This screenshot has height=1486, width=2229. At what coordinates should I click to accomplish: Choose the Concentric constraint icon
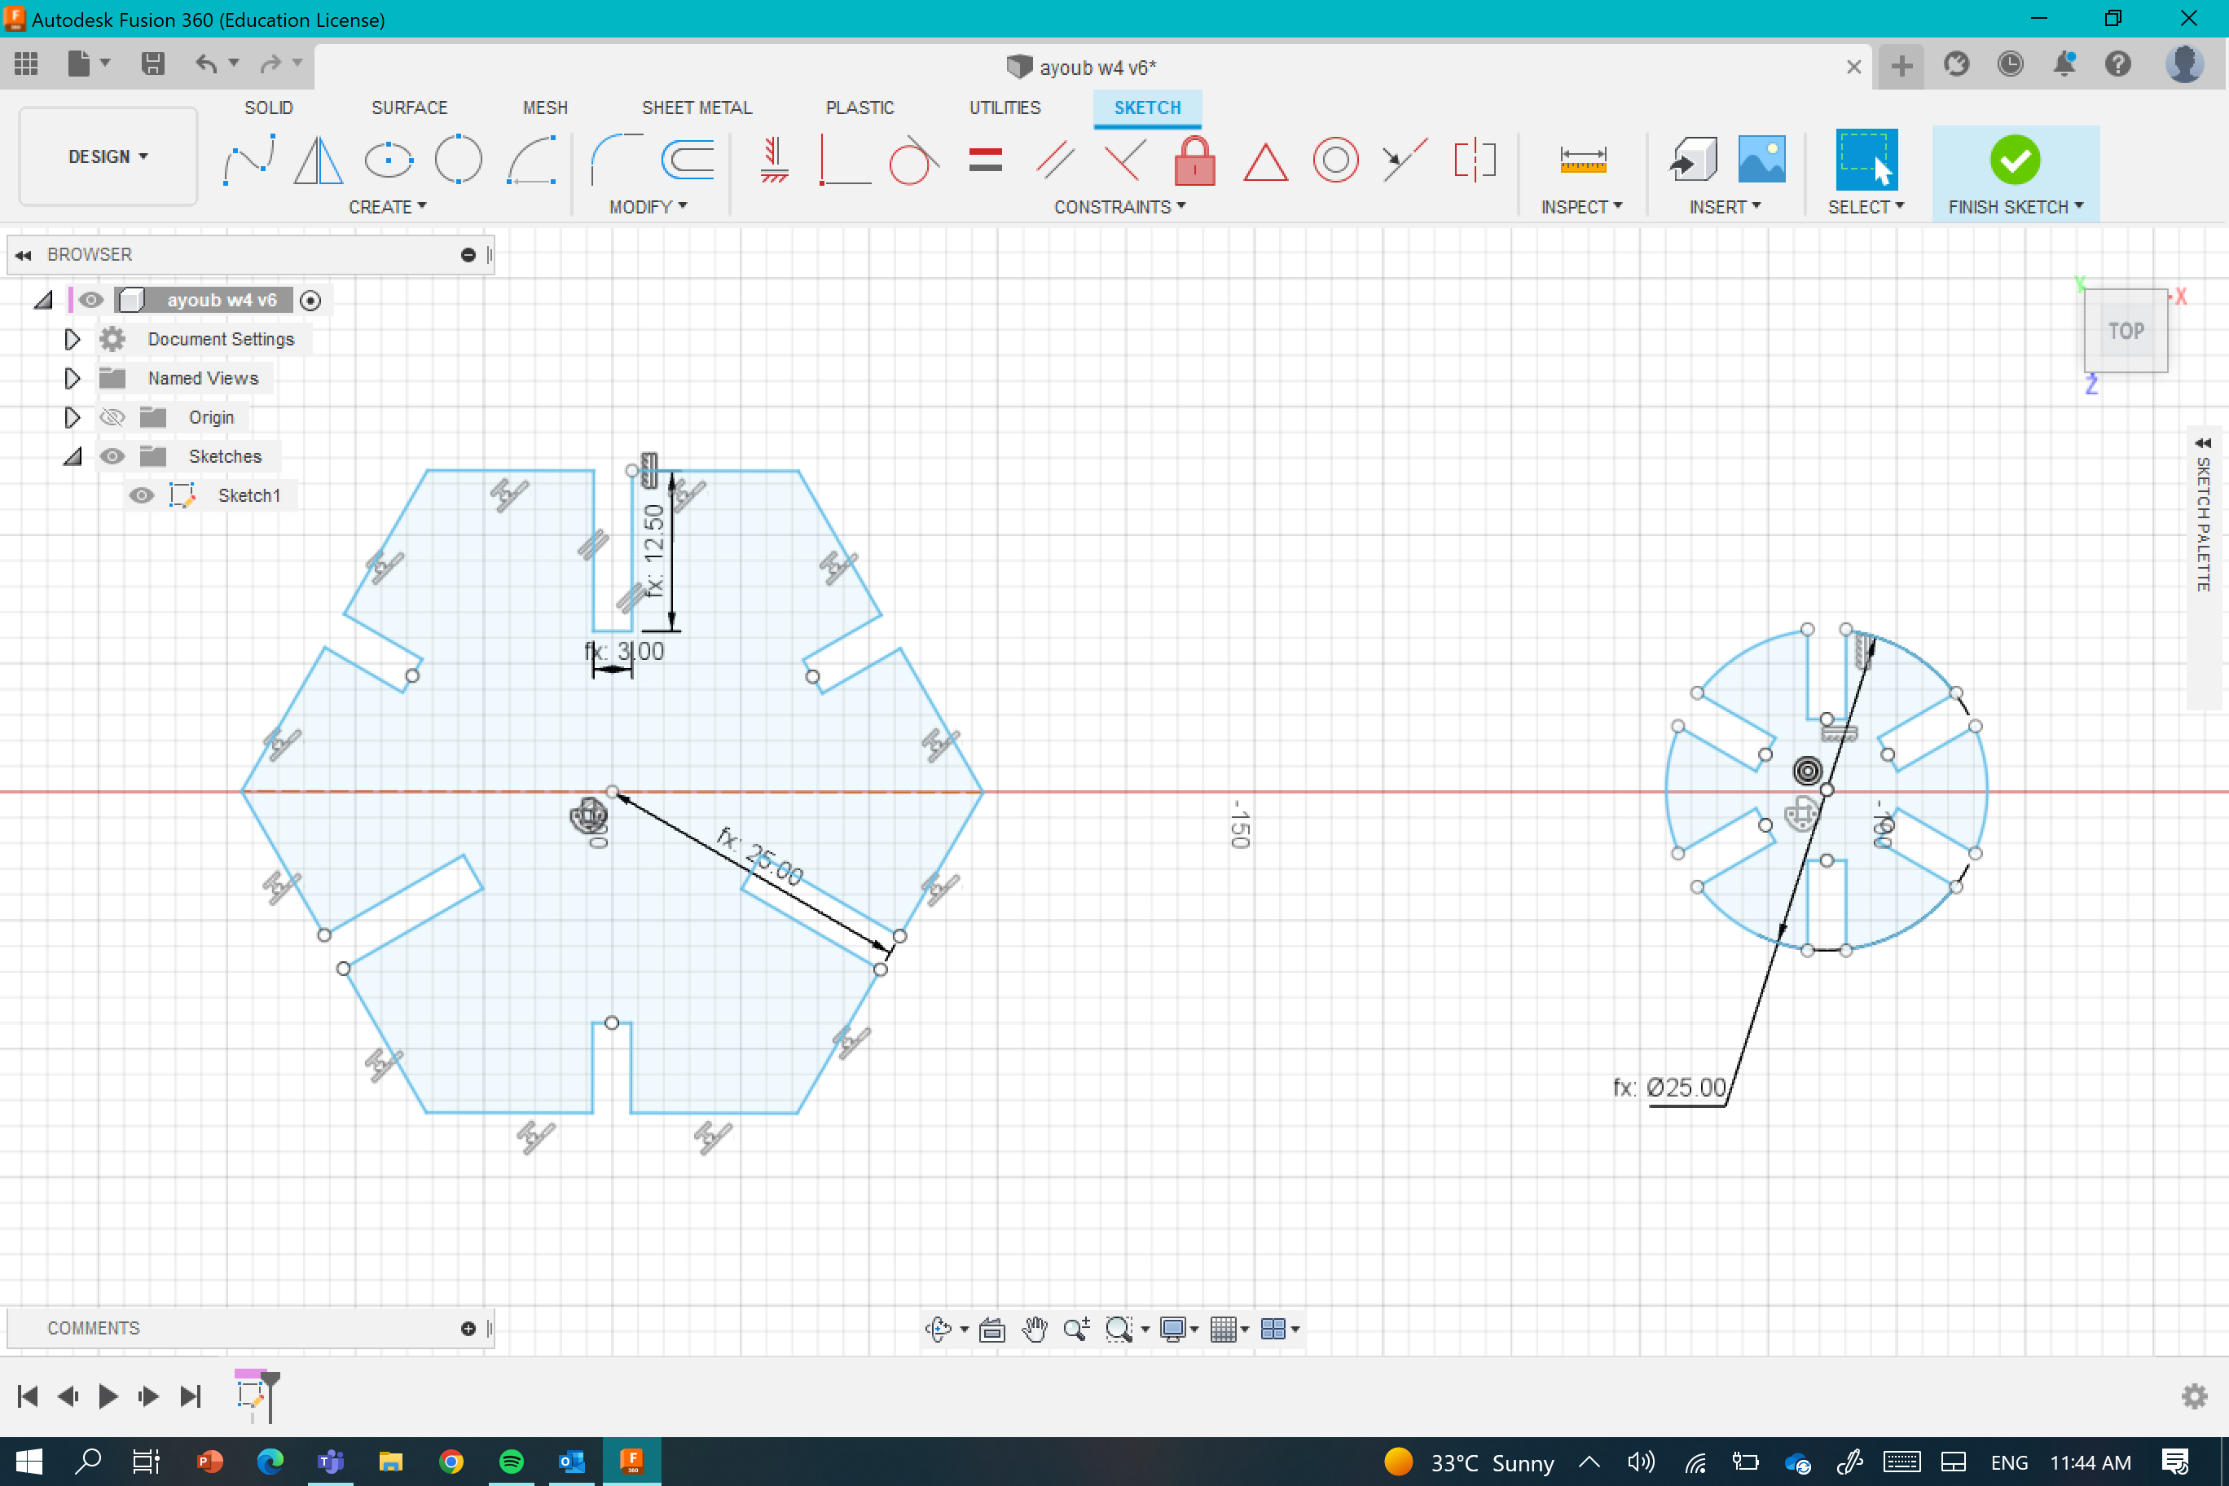pyautogui.click(x=1335, y=160)
